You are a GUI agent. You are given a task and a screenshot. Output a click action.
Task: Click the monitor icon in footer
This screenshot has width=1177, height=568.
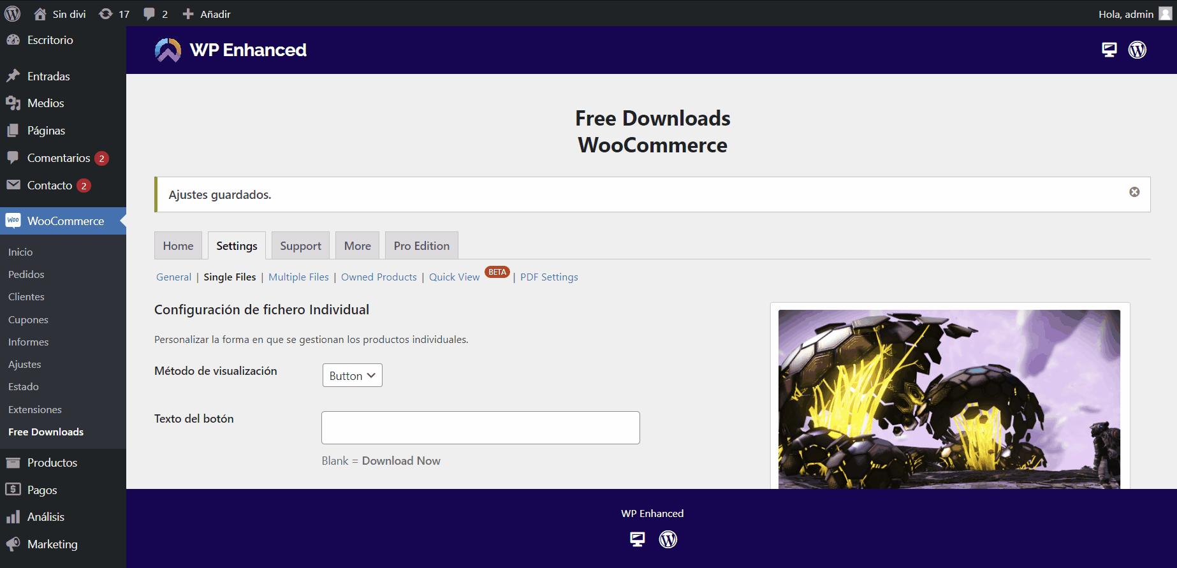tap(637, 539)
